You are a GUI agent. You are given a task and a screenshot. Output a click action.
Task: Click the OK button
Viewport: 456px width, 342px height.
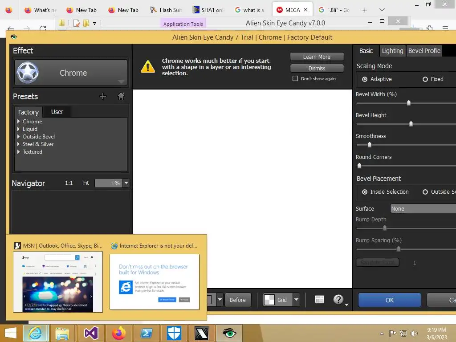click(x=389, y=300)
